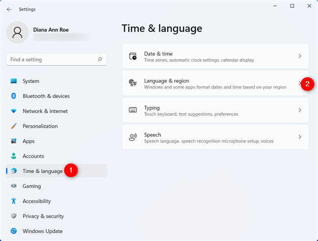Open Privacy & security category
Image resolution: width=318 pixels, height=241 pixels.
click(56, 216)
